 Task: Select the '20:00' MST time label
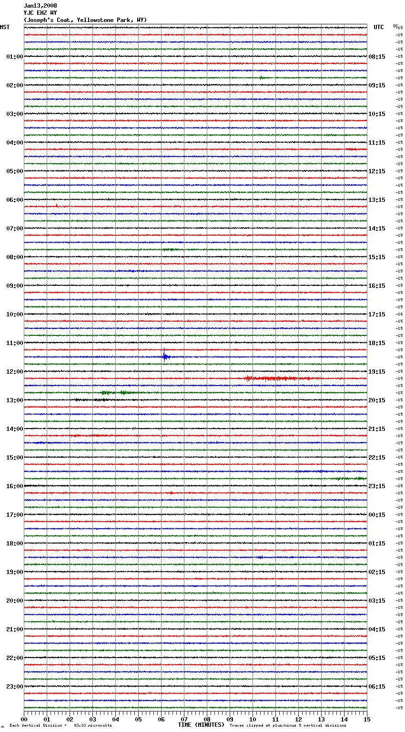tap(15, 601)
